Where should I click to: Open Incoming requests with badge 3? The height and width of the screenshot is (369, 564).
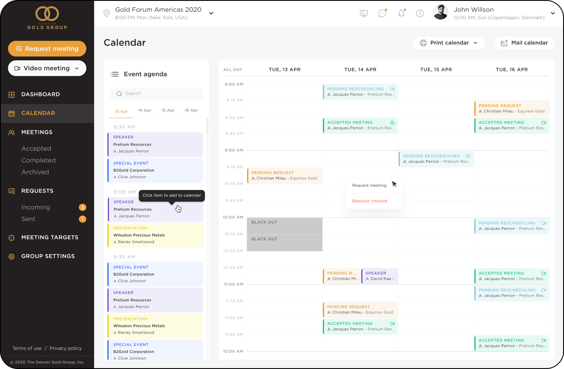pyautogui.click(x=36, y=207)
